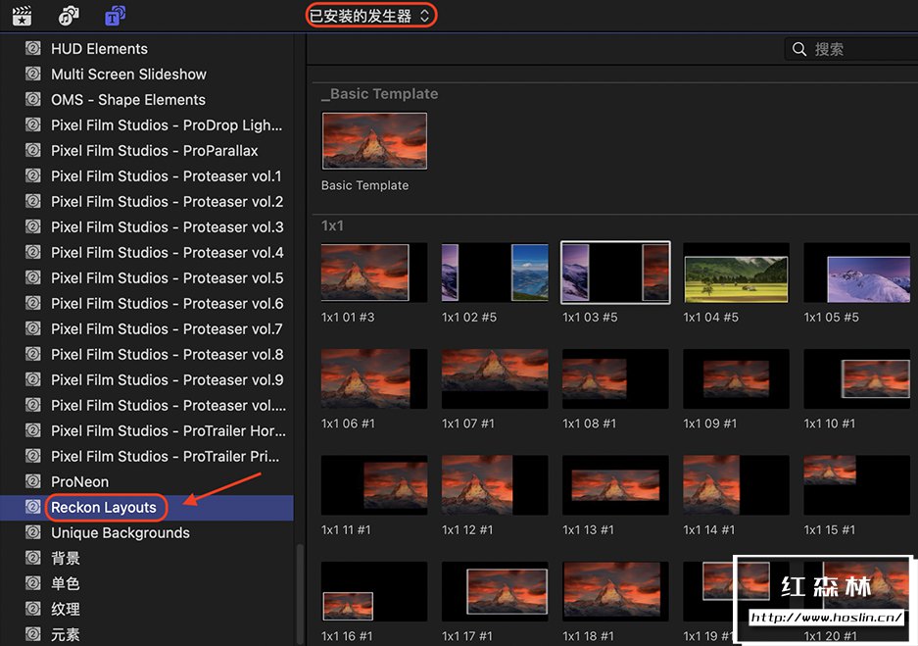Select the 1x1 17 #1 layout thumbnail
The width and height of the screenshot is (918, 646).
point(495,591)
